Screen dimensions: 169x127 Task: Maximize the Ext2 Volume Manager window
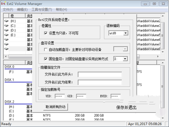(154, 4)
